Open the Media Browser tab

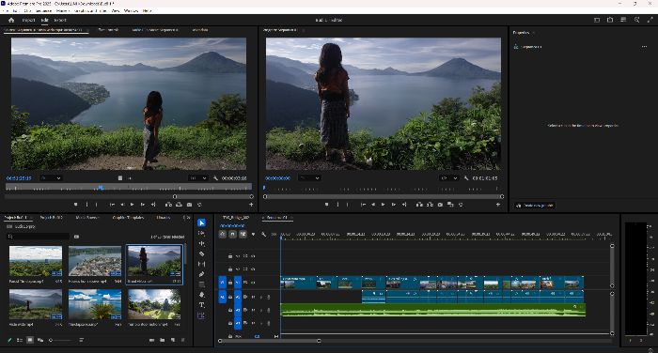(86, 218)
